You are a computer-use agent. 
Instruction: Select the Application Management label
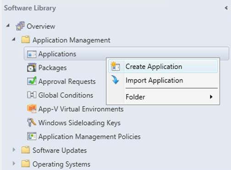(71, 40)
